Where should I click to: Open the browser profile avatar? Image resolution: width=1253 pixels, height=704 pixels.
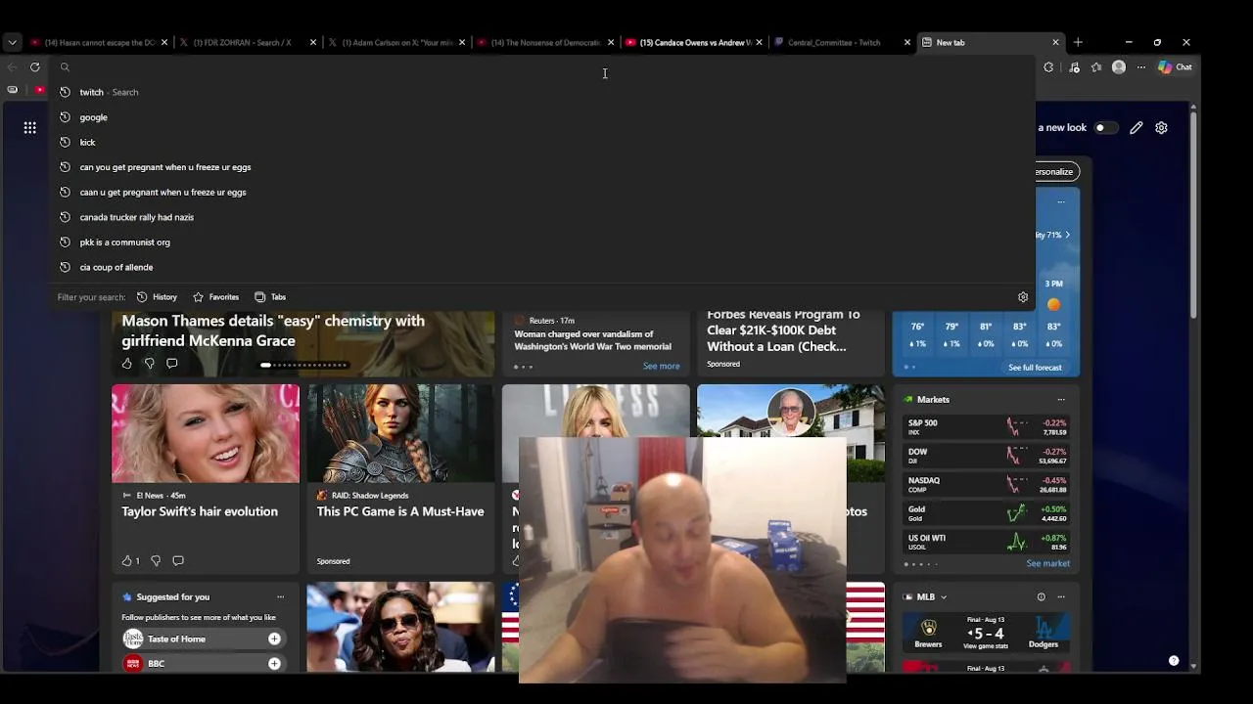click(1119, 66)
